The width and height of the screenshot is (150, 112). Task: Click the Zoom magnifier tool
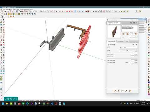(1, 60)
